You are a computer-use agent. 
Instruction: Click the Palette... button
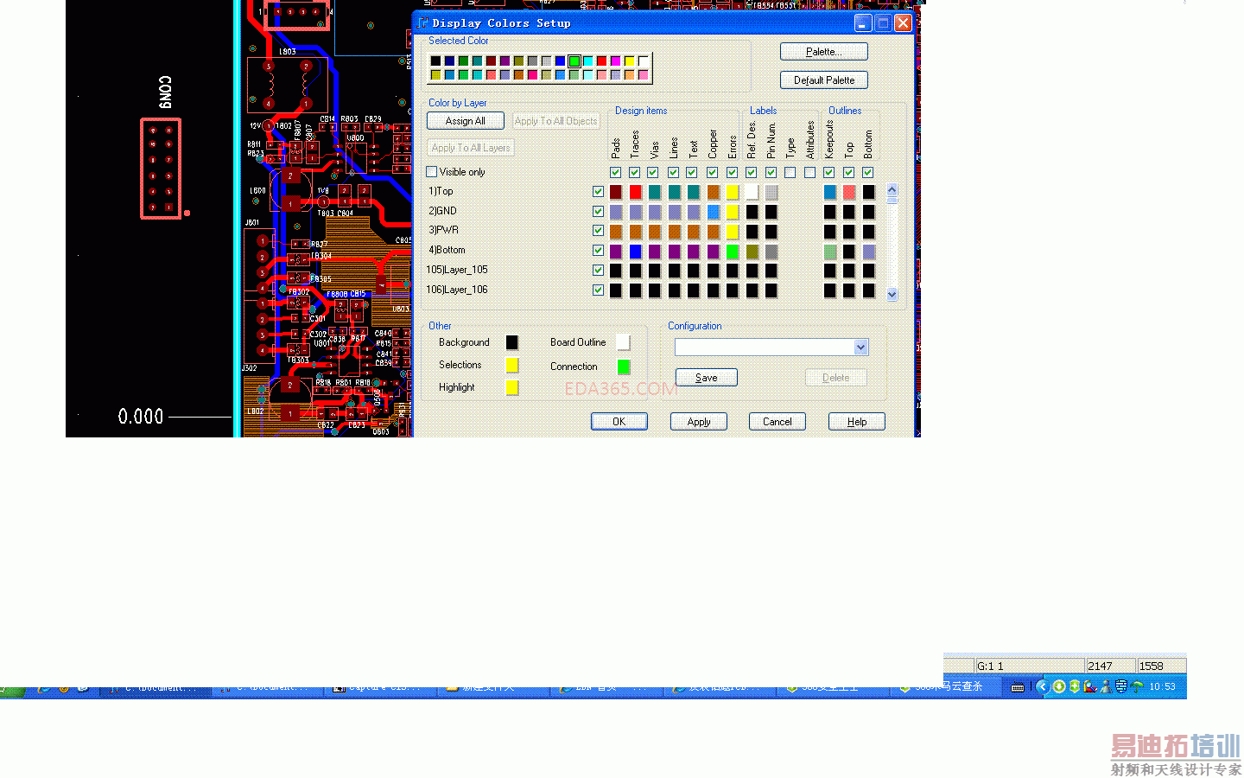click(824, 52)
